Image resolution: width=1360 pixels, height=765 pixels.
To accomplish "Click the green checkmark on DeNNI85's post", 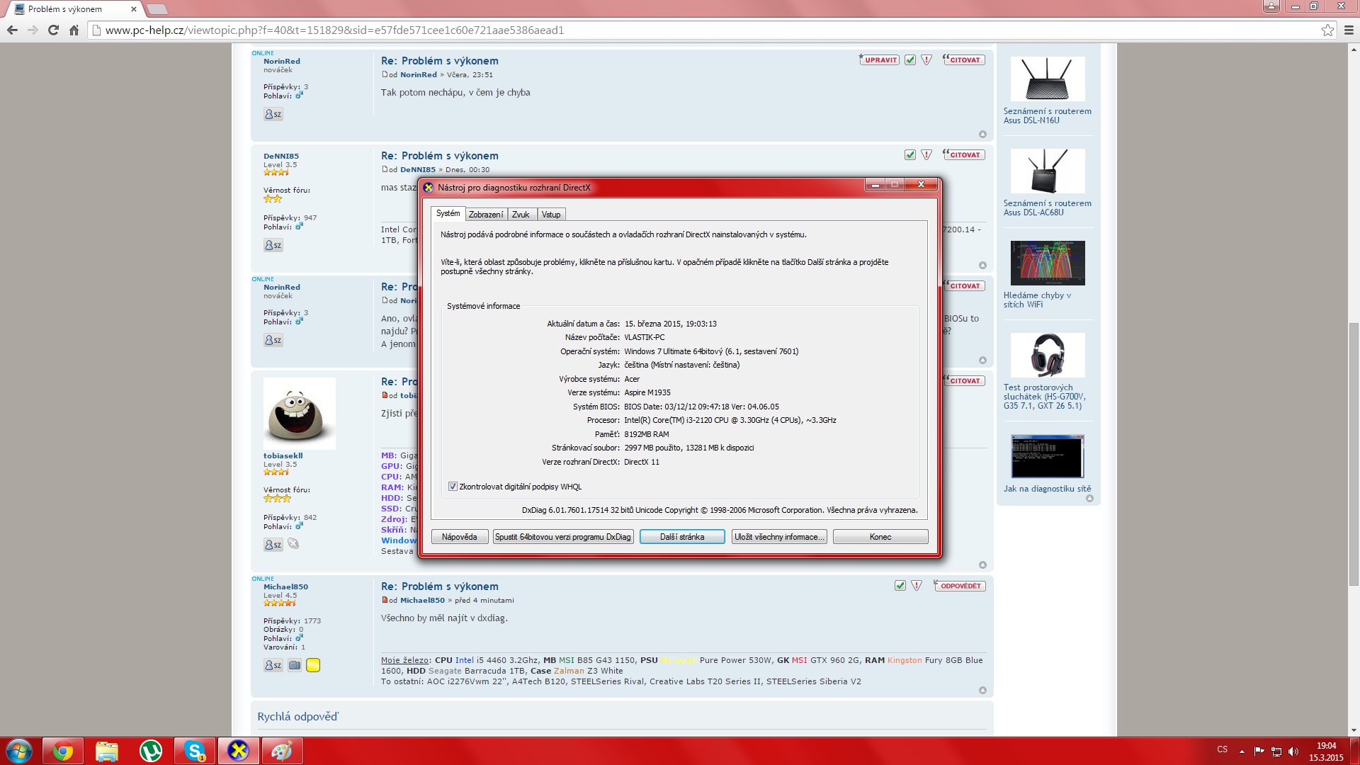I will point(909,155).
